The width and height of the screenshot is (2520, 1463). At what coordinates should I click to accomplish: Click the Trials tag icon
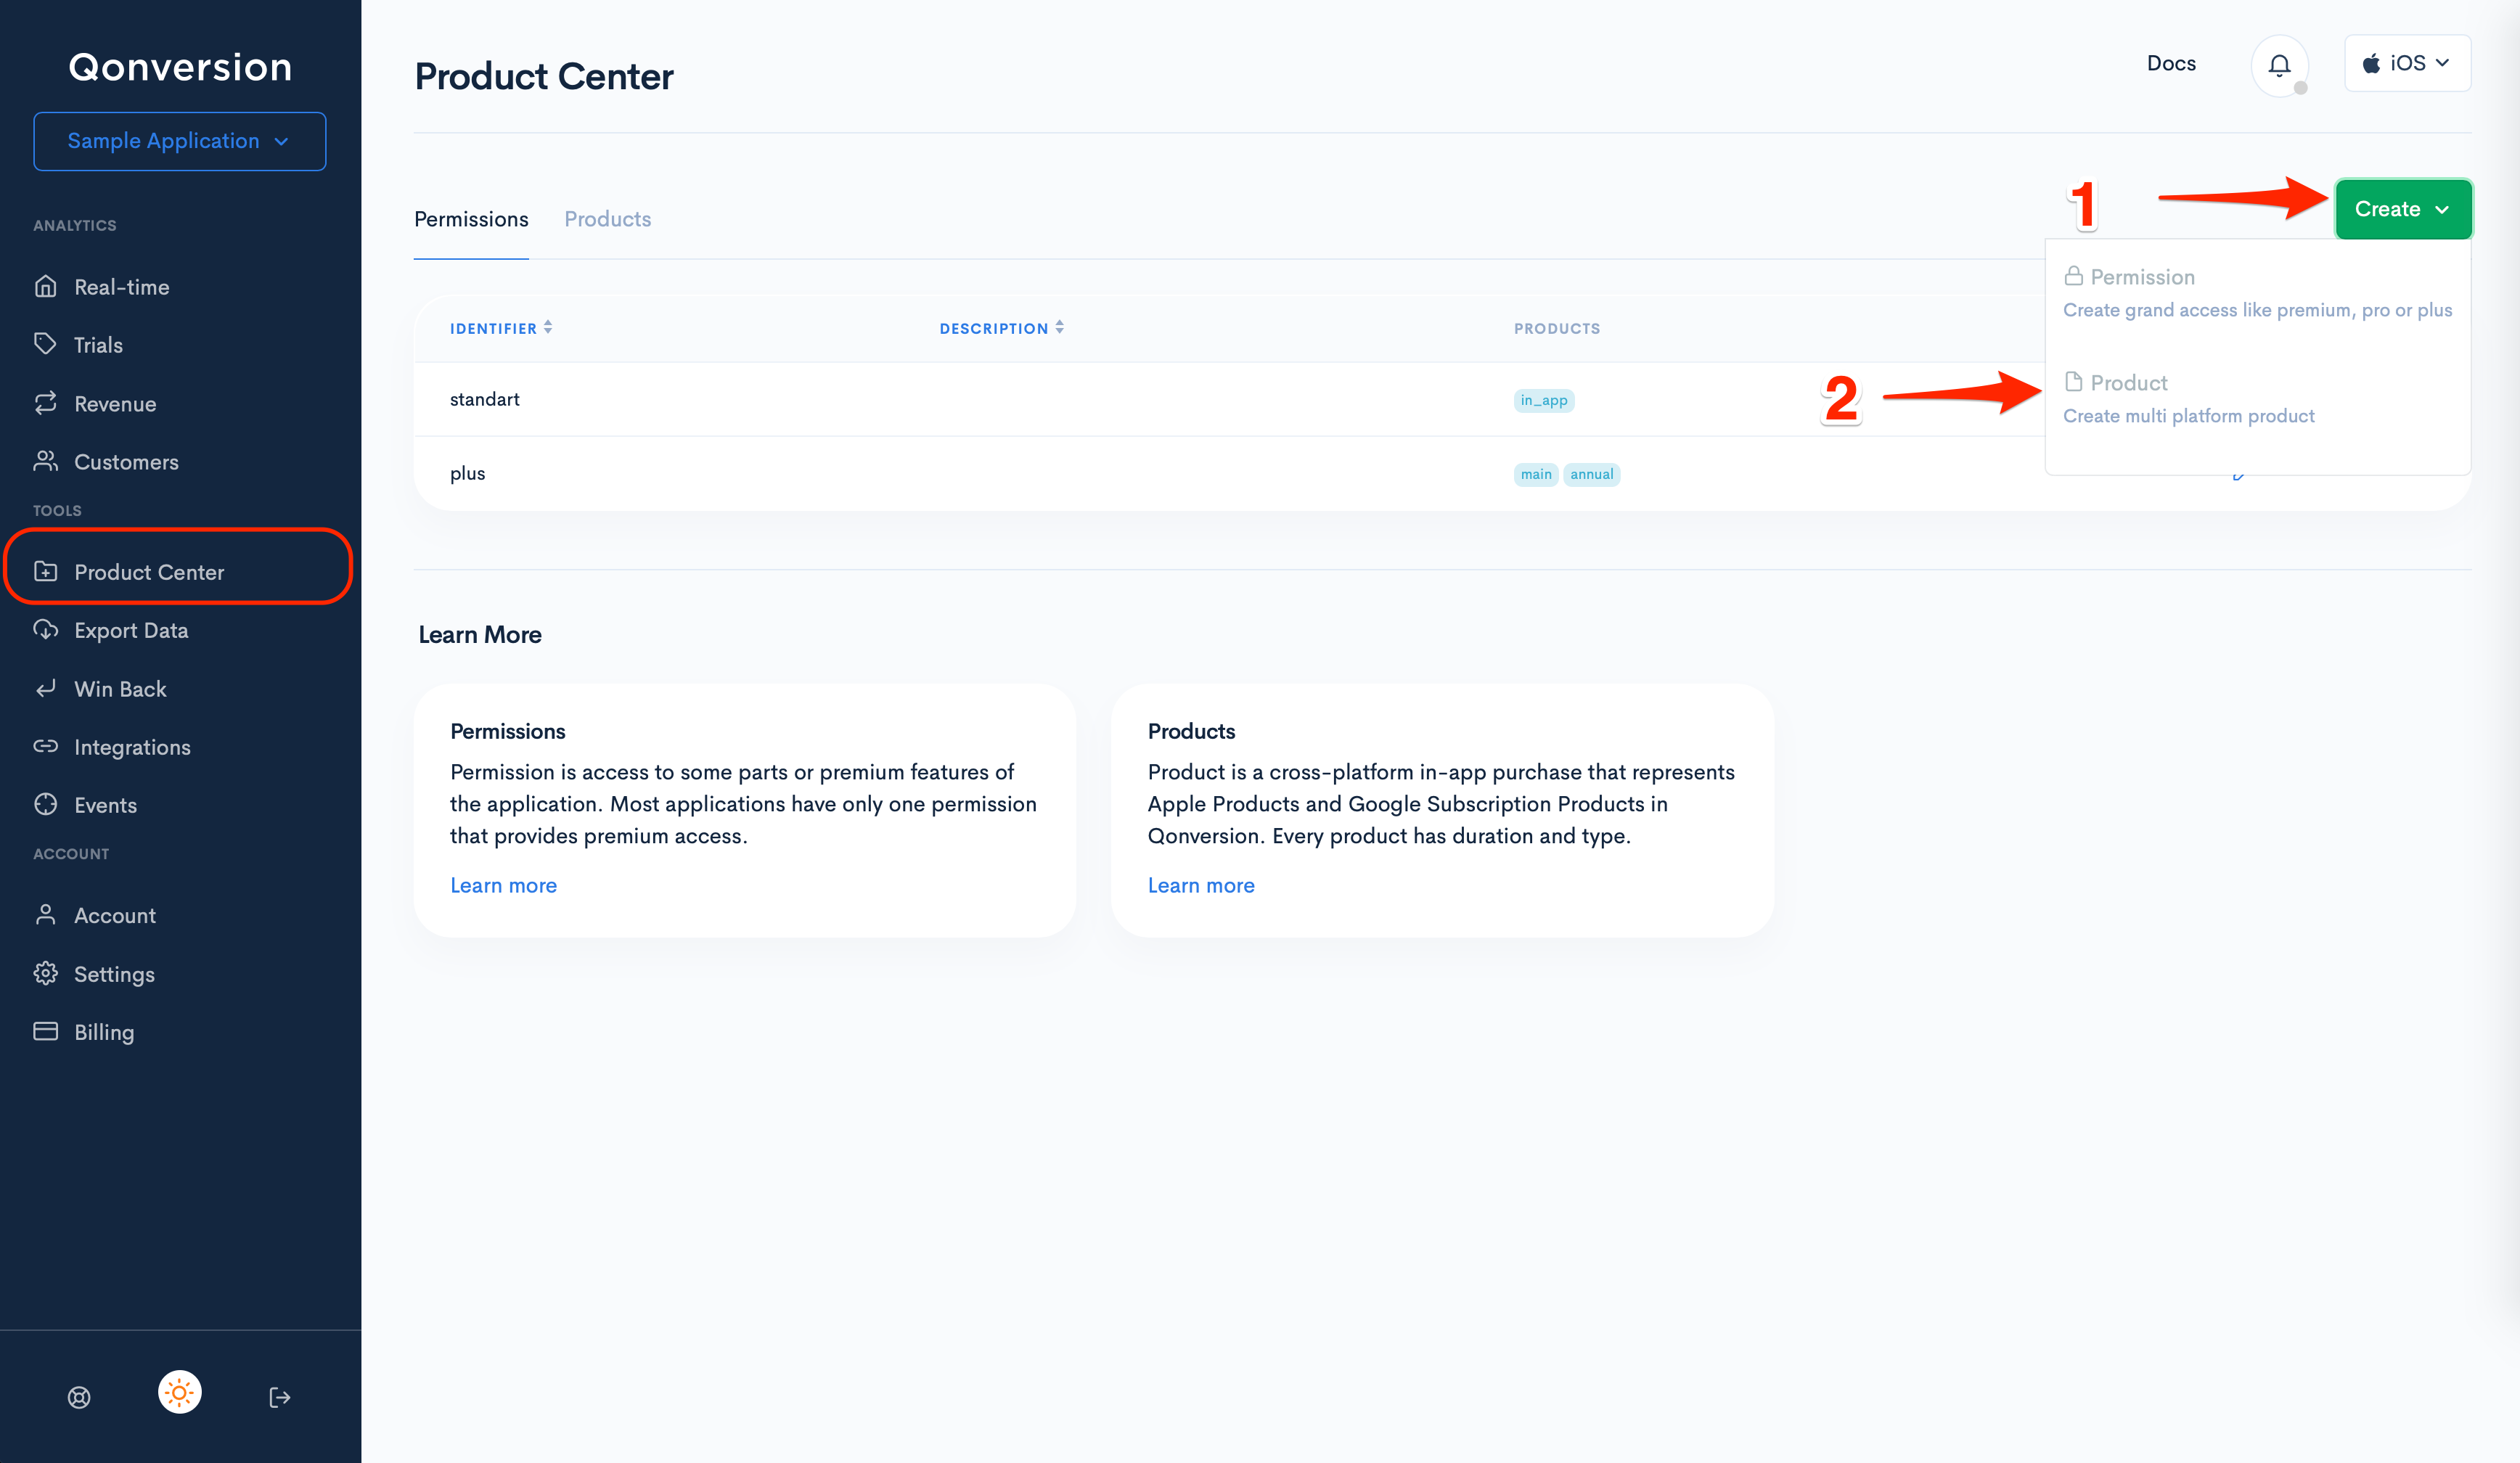coord(46,344)
